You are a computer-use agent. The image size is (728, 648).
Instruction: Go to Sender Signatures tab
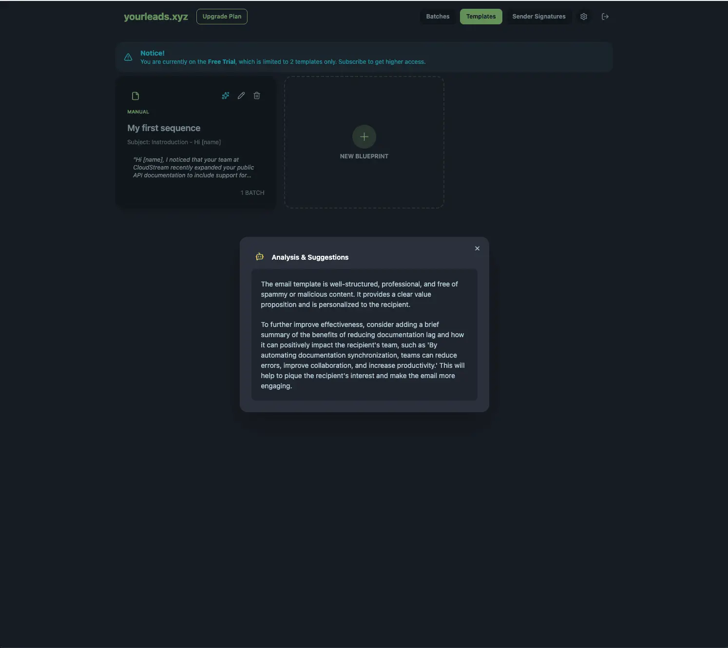pyautogui.click(x=539, y=17)
